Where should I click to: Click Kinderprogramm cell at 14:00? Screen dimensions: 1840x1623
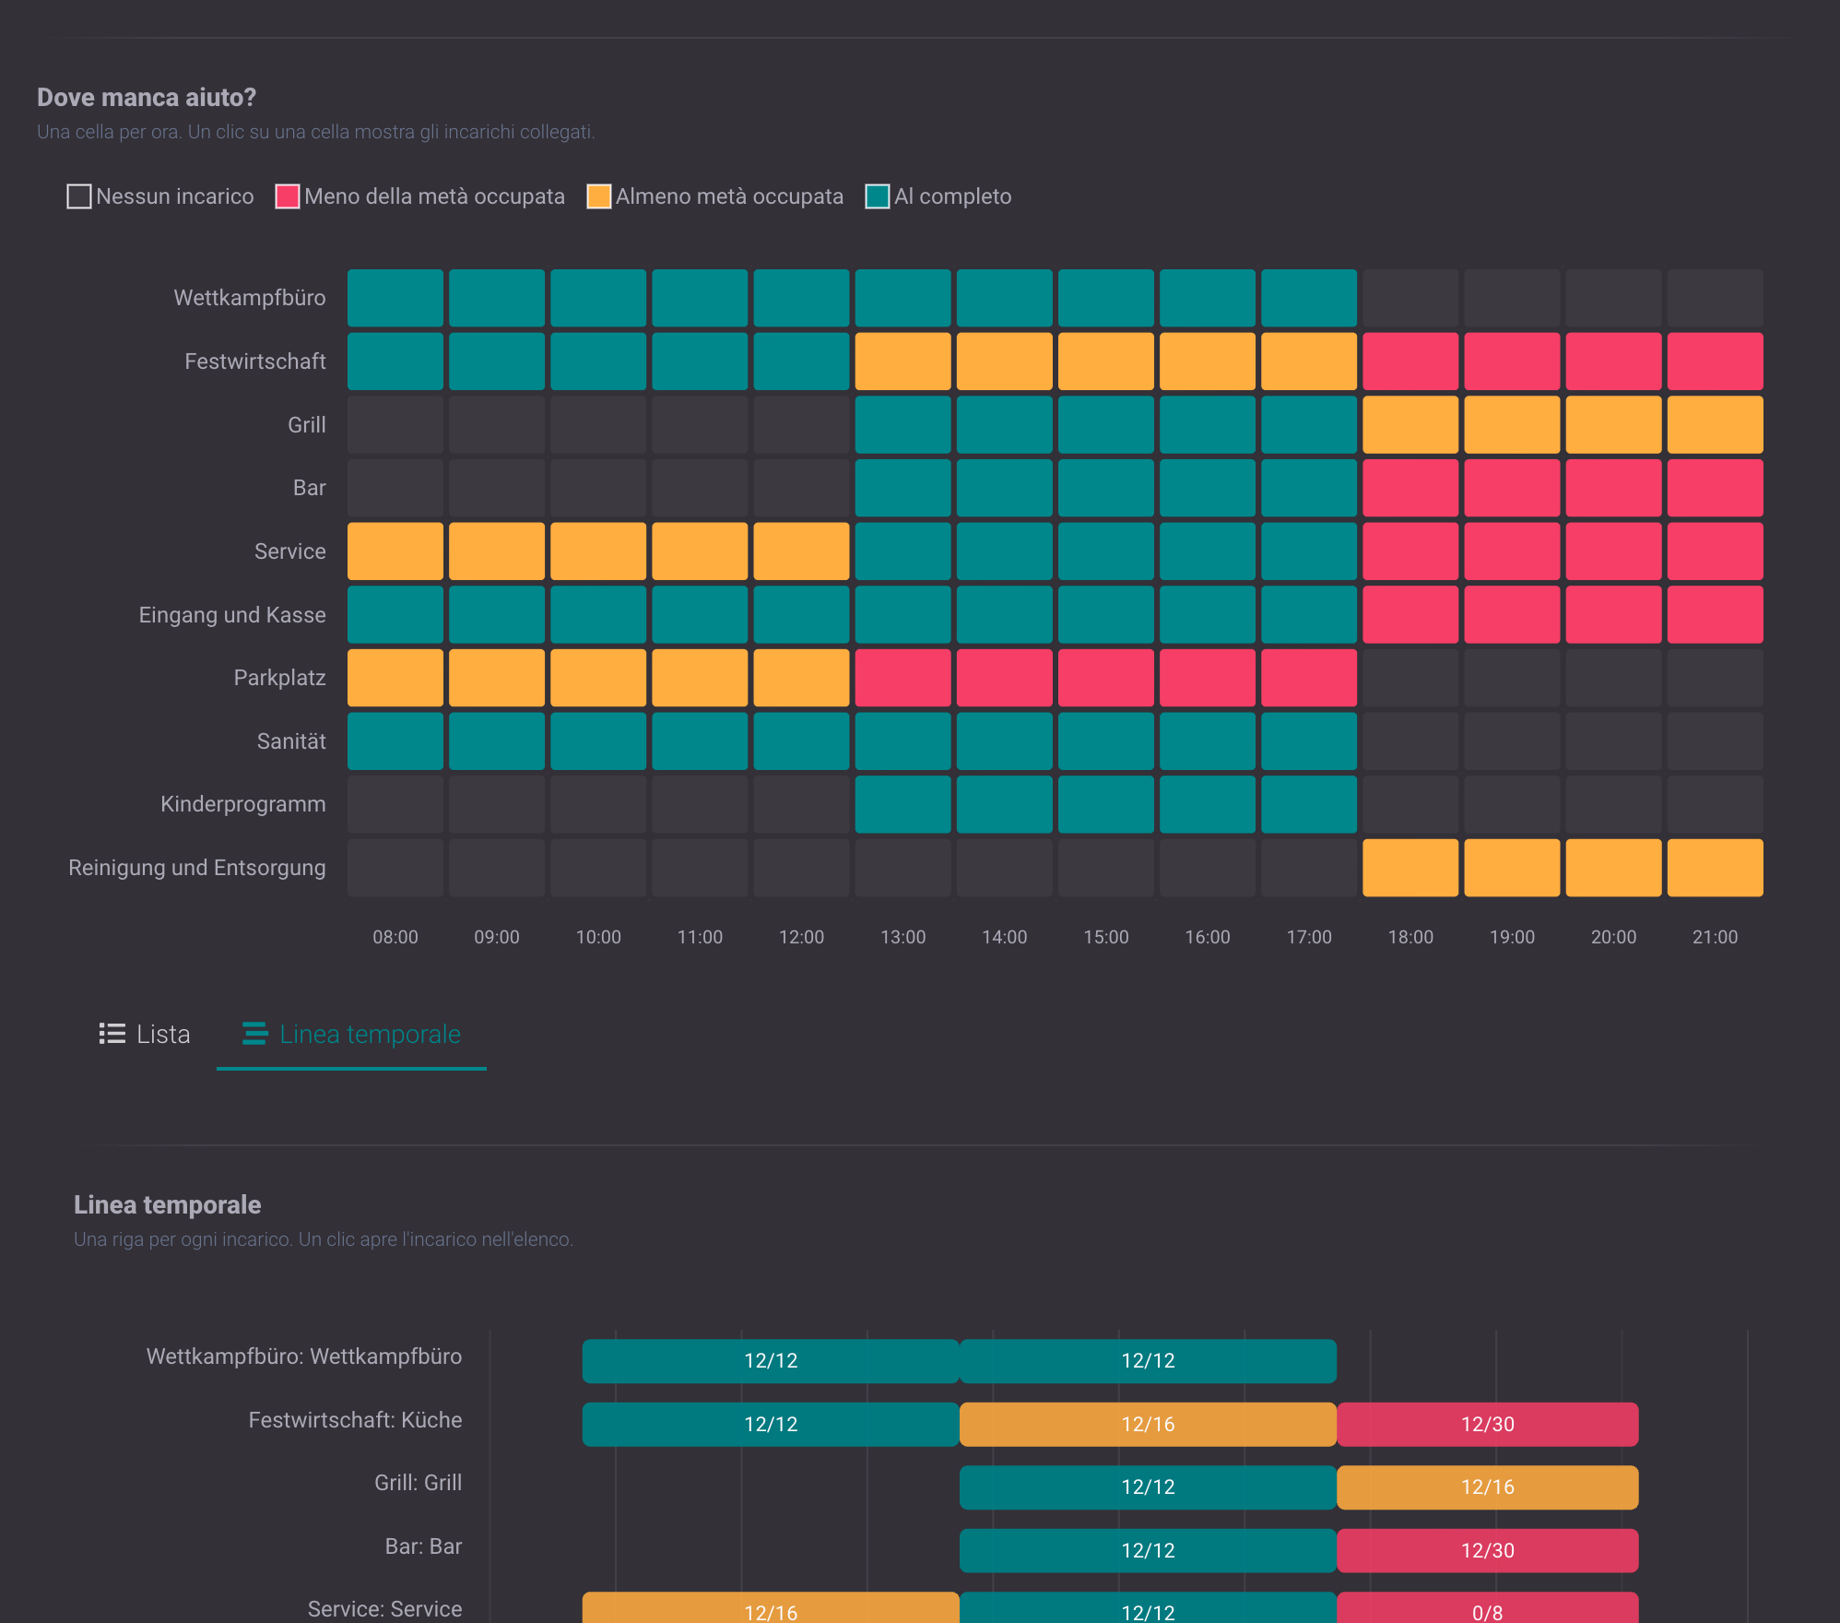(x=1005, y=804)
